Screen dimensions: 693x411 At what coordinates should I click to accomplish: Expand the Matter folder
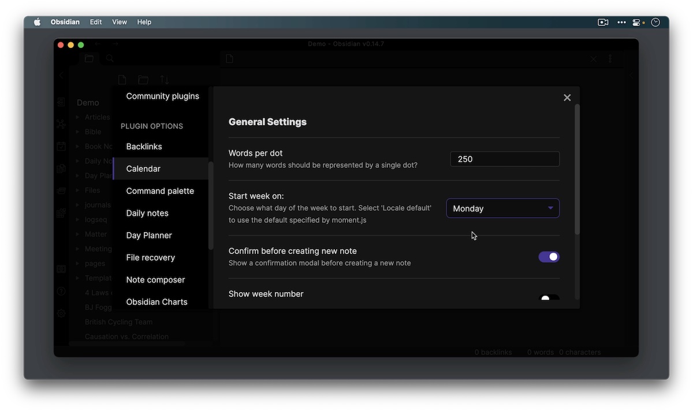click(77, 234)
